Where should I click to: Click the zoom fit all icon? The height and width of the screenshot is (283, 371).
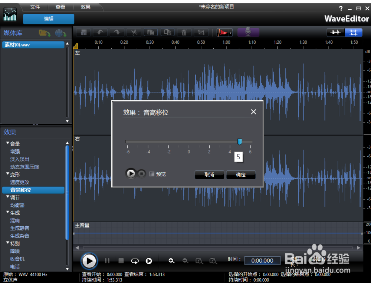tap(213, 261)
